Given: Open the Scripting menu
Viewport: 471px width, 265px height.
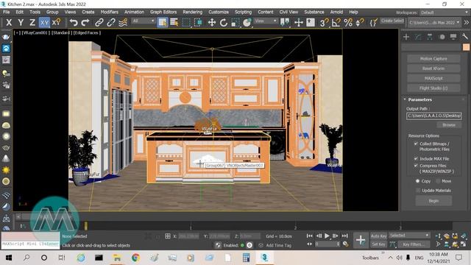Looking at the screenshot, I should 243,12.
